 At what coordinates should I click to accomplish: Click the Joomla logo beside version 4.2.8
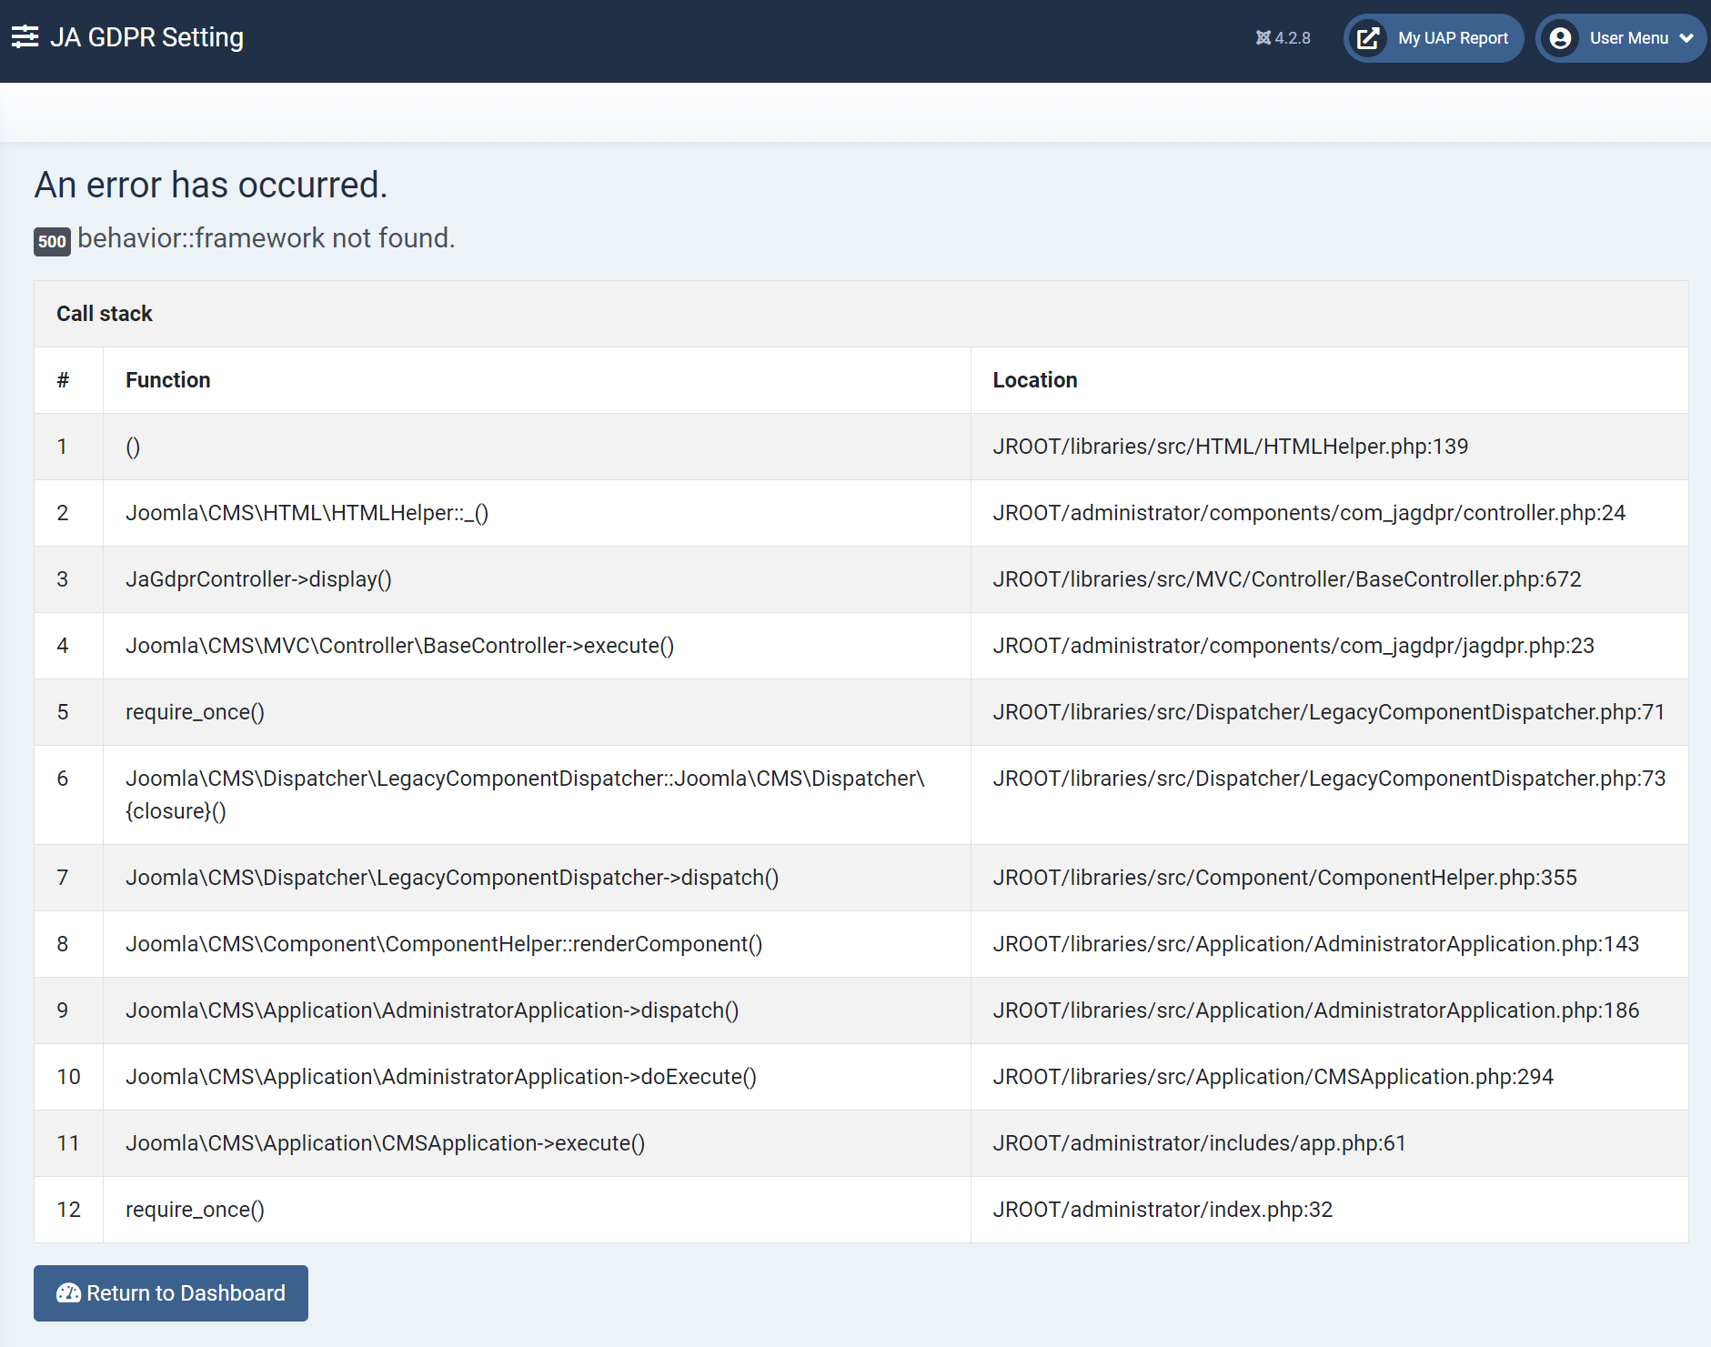pos(1263,38)
